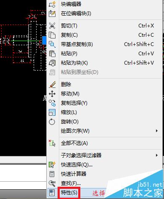Image resolution: width=164 pixels, height=199 pixels.
Task: Expand submenu arrow for 绘图次序(W)
Action: point(157,131)
